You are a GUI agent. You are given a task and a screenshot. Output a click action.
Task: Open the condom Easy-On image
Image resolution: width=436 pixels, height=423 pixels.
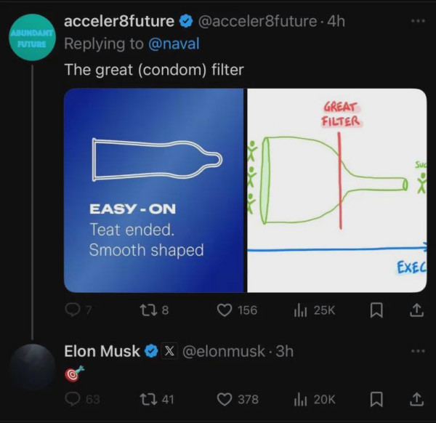click(x=153, y=190)
